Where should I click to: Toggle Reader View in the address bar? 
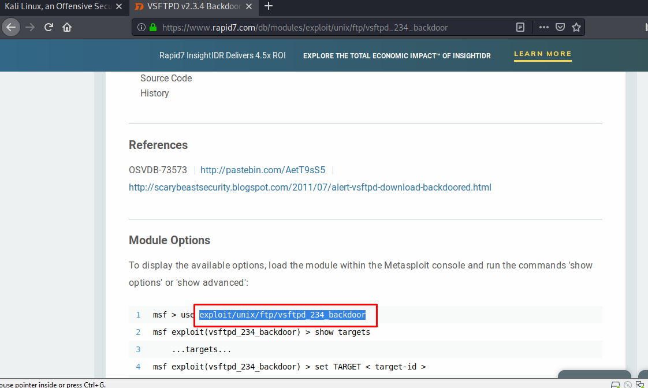520,27
